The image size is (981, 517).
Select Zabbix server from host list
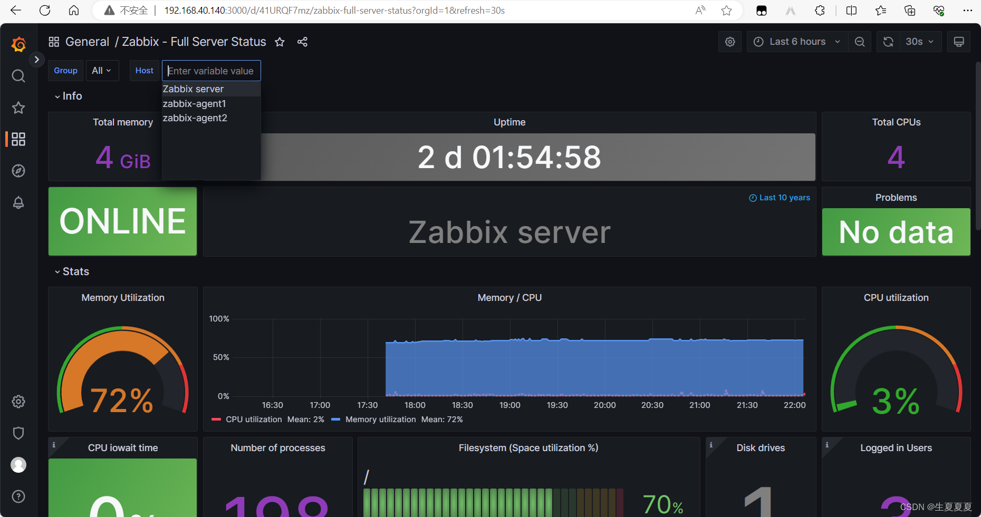211,89
